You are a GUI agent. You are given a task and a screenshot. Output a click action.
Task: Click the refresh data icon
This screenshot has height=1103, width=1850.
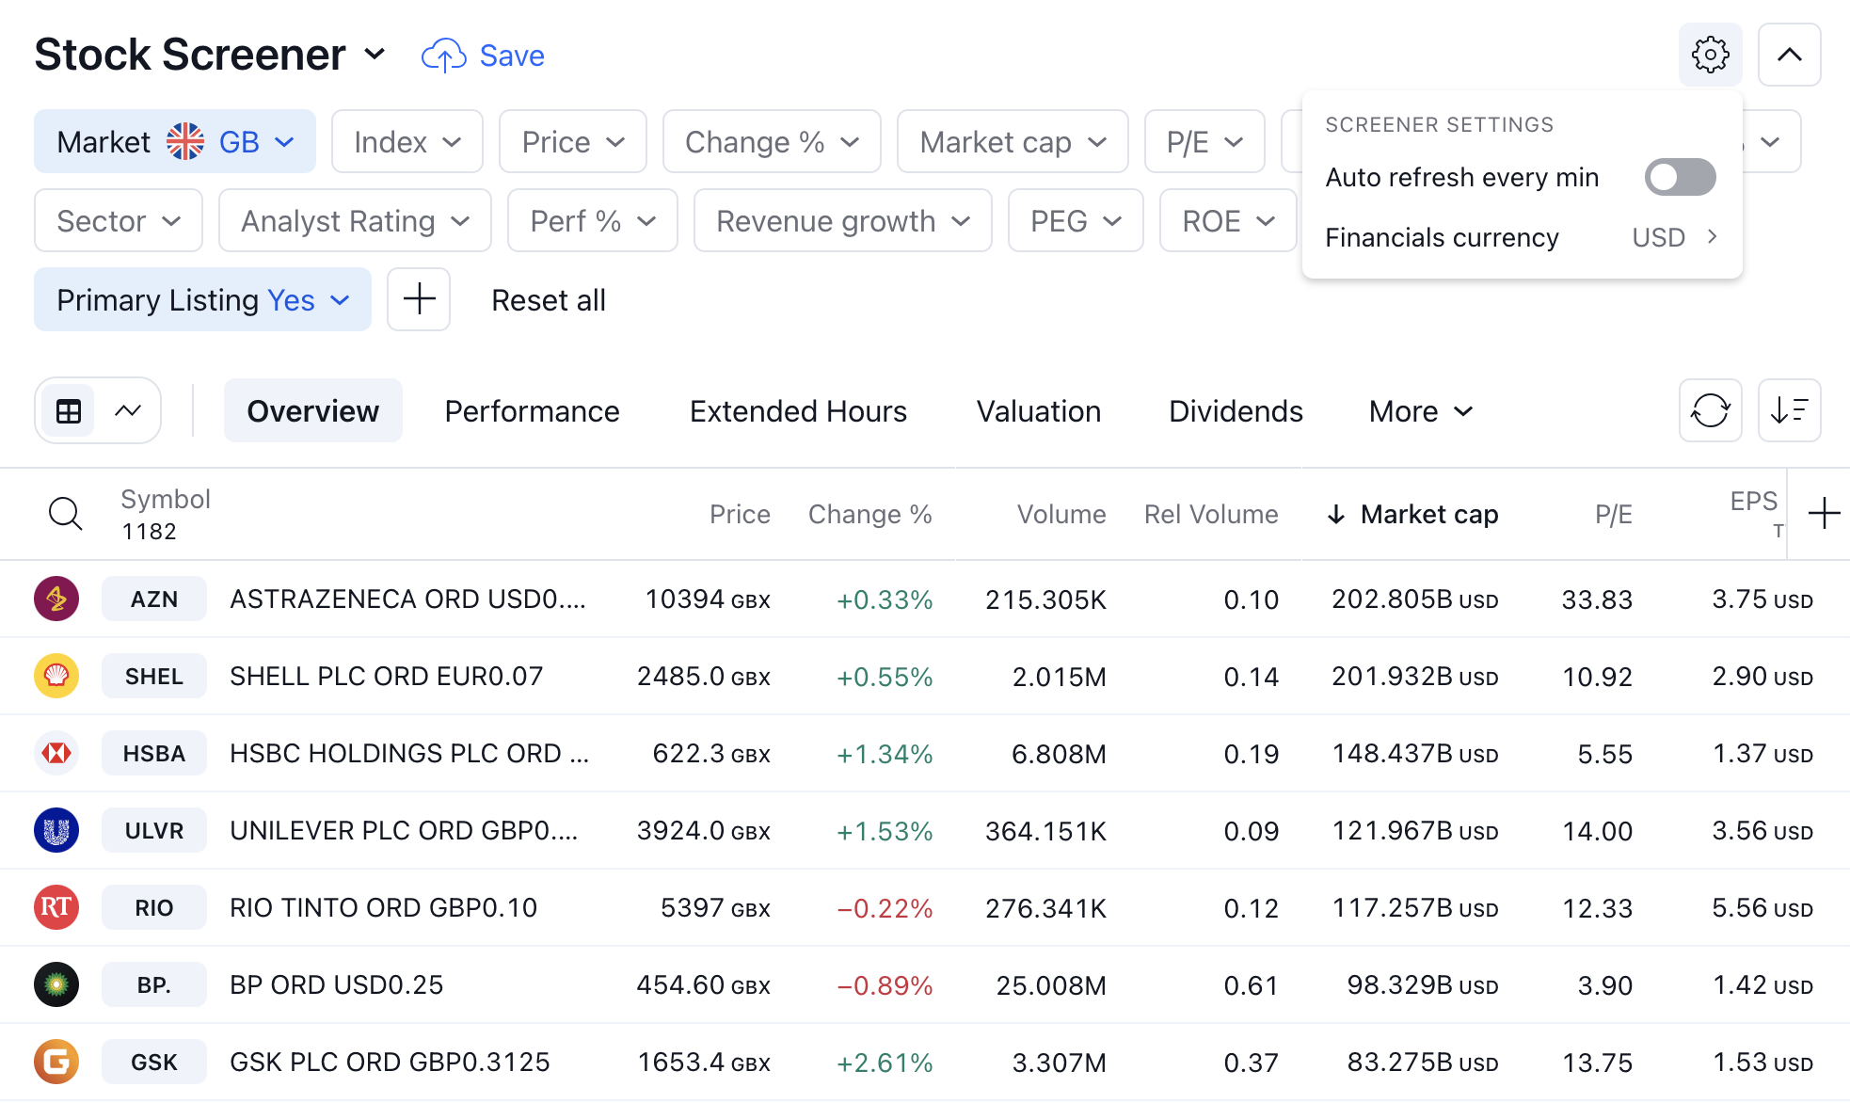click(x=1710, y=410)
